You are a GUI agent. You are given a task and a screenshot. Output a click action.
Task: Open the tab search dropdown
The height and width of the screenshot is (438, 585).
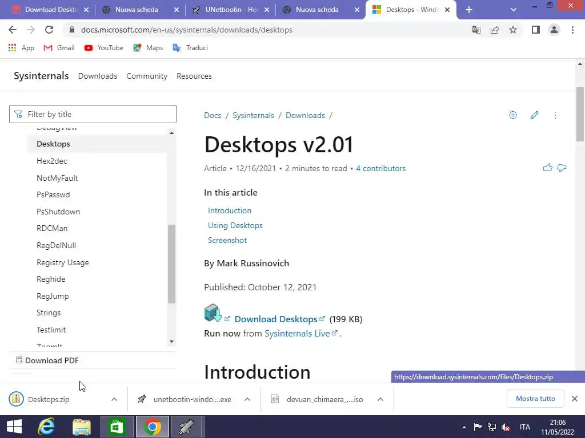pos(514,10)
